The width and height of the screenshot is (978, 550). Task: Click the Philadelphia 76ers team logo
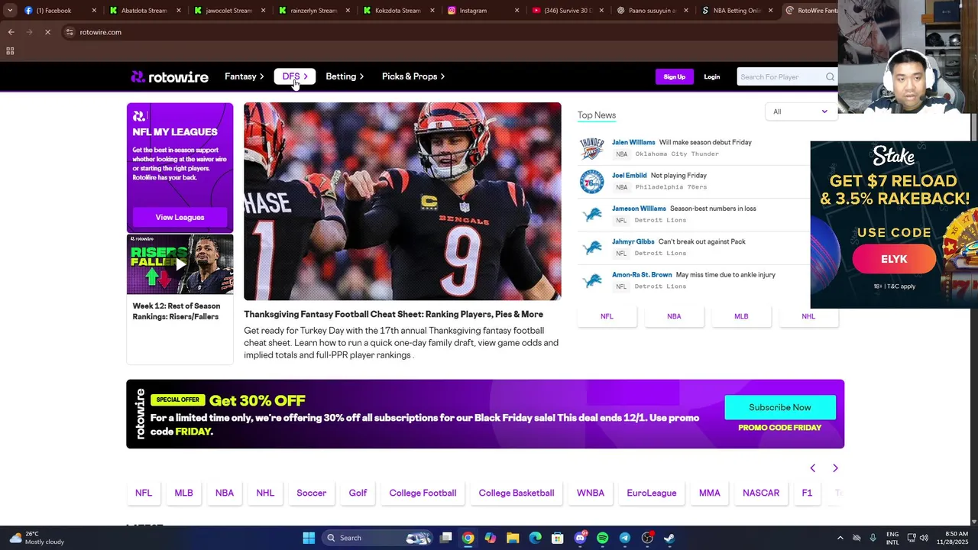[x=591, y=181]
